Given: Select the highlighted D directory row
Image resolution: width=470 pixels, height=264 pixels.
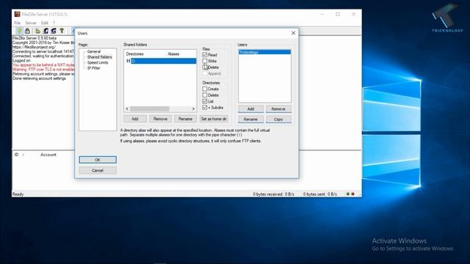Looking at the screenshot, I should 161,61.
